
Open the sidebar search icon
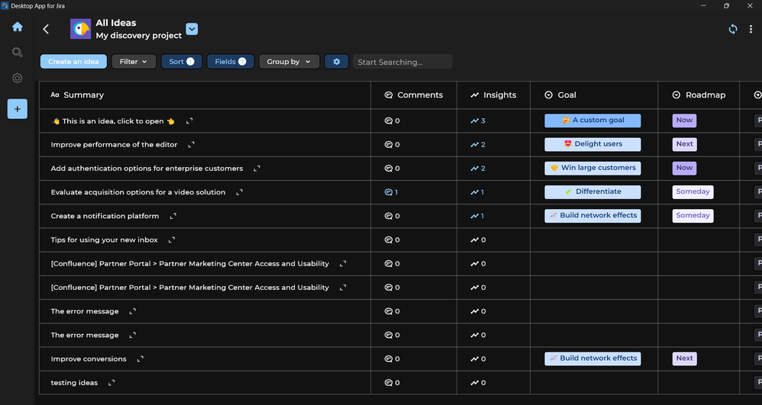click(18, 53)
